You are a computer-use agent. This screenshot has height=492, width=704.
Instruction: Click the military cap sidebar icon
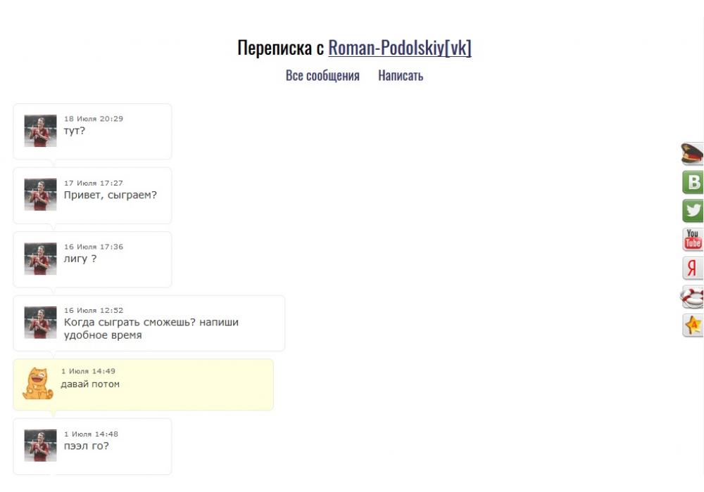click(692, 154)
